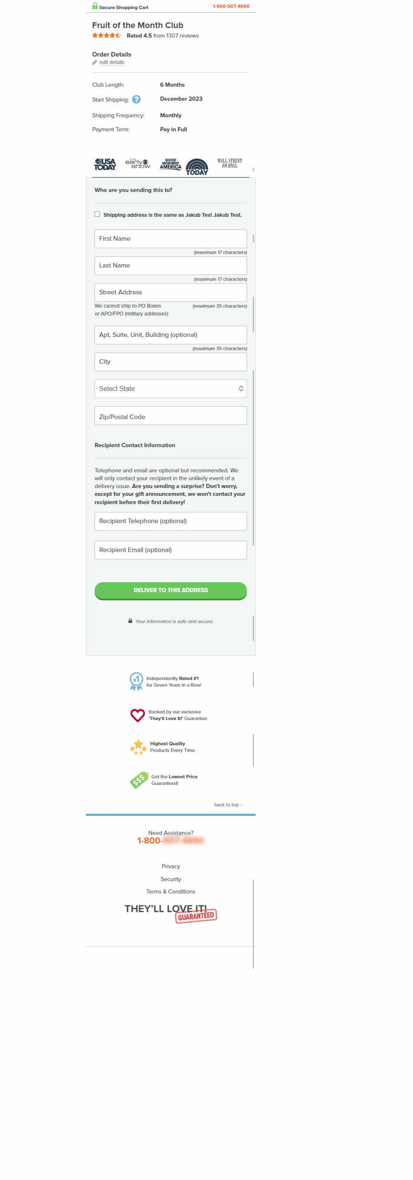Click the Recipient Email optional field
Viewport: 413px width, 1180px height.
(171, 550)
